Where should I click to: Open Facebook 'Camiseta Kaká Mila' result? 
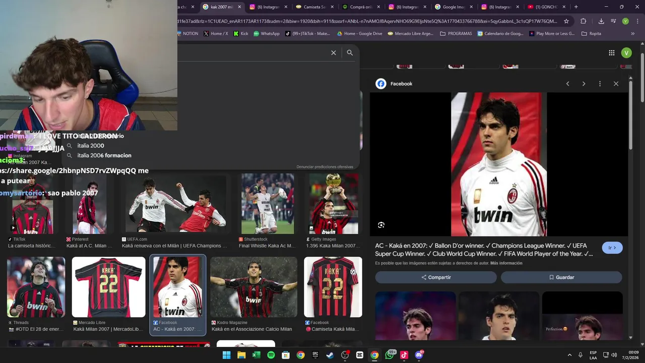333,294
